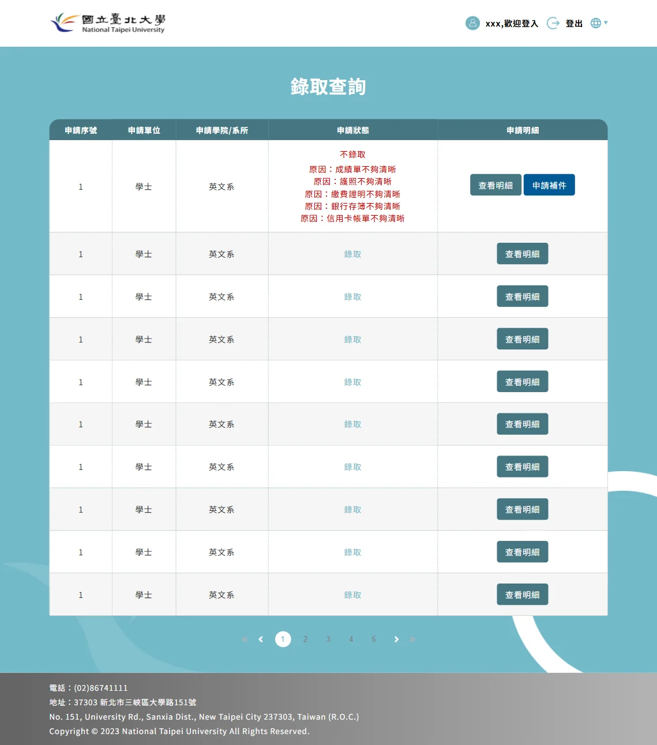Navigate to page 3
Screen dimensions: 657x745
point(328,639)
